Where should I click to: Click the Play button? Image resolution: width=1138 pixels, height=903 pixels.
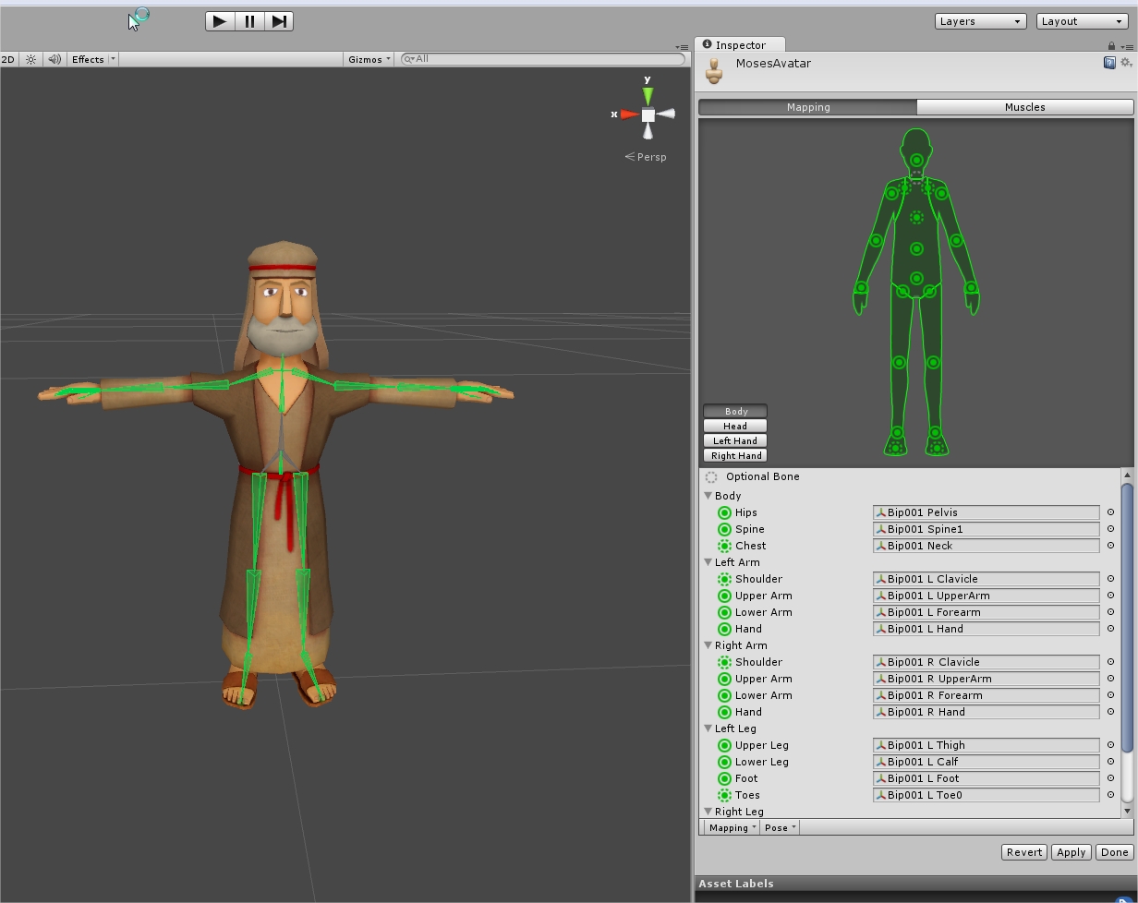(220, 21)
